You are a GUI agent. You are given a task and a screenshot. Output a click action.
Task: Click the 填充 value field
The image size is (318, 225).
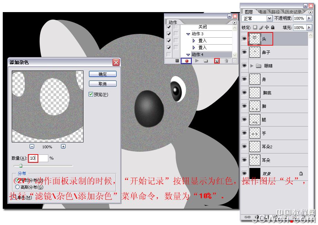(299, 27)
